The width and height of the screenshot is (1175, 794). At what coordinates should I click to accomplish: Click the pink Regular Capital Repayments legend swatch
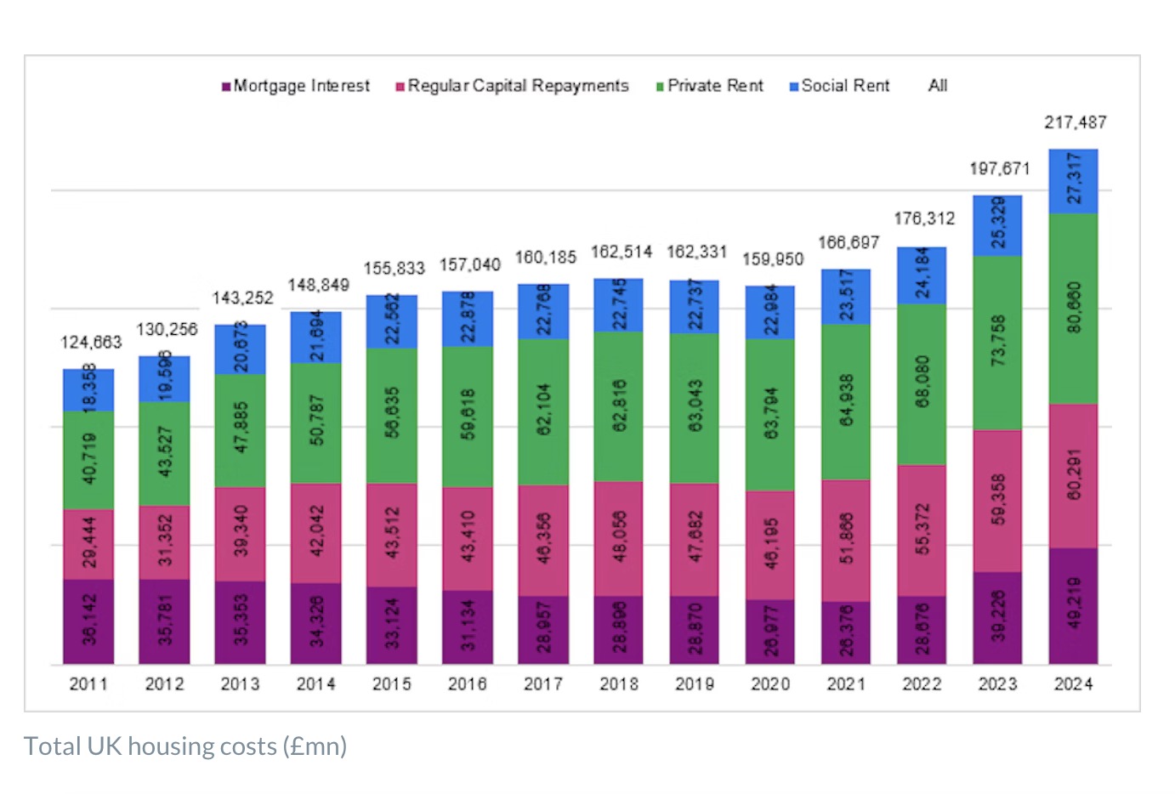click(400, 87)
